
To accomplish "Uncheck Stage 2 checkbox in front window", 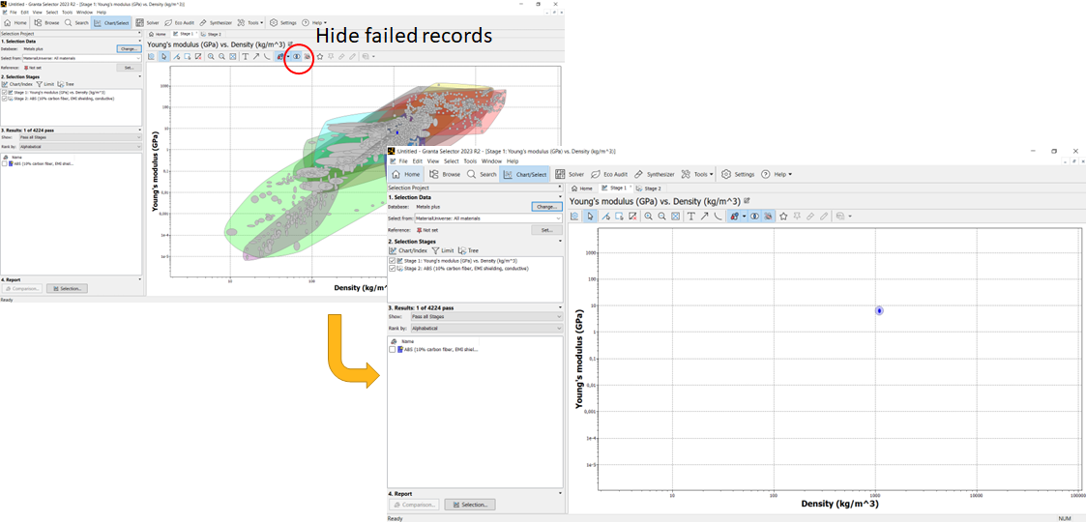I will 393,268.
